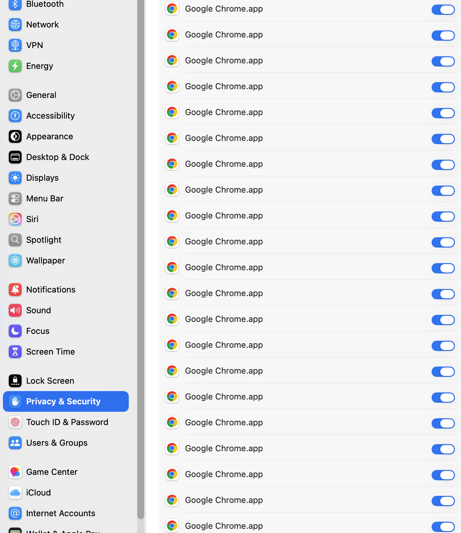Click the VPN globe icon
This screenshot has width=461, height=533.
(15, 45)
